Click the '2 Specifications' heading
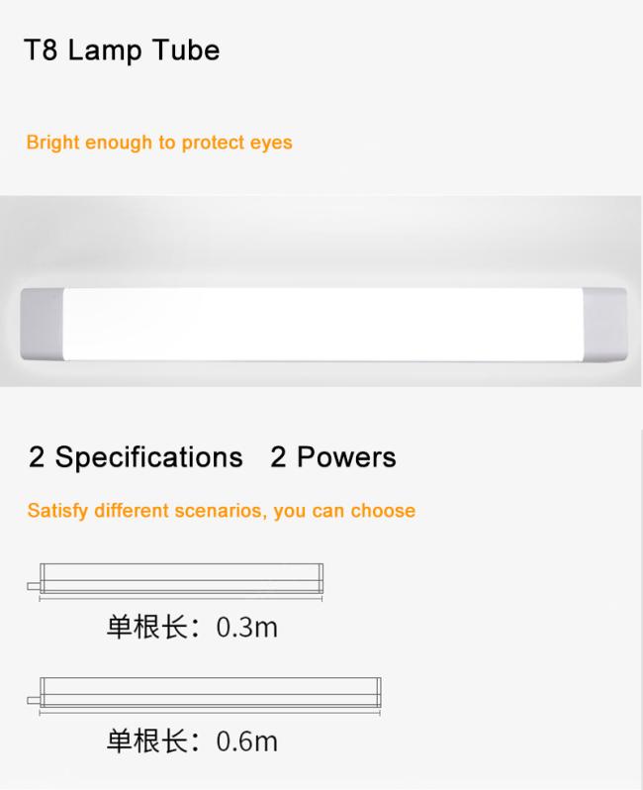The width and height of the screenshot is (643, 790). pyautogui.click(x=136, y=457)
